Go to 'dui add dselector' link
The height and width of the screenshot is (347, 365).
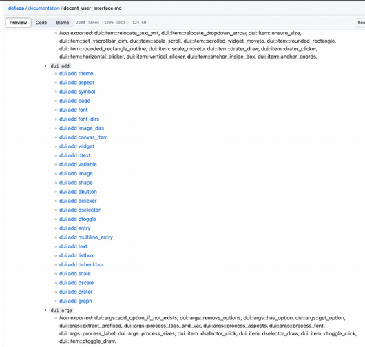point(80,210)
